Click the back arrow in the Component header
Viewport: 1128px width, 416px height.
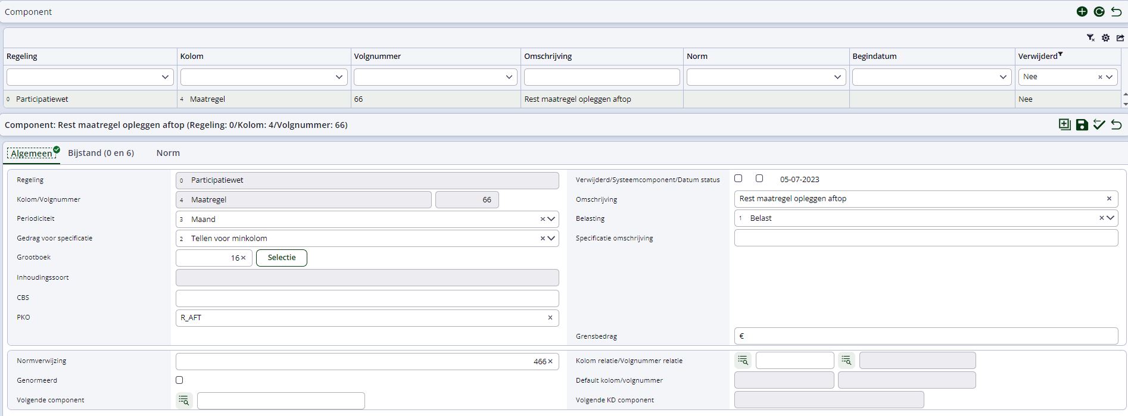(x=1117, y=12)
